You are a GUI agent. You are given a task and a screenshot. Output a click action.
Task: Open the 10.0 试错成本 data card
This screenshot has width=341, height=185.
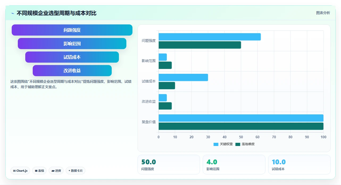pos(299,165)
